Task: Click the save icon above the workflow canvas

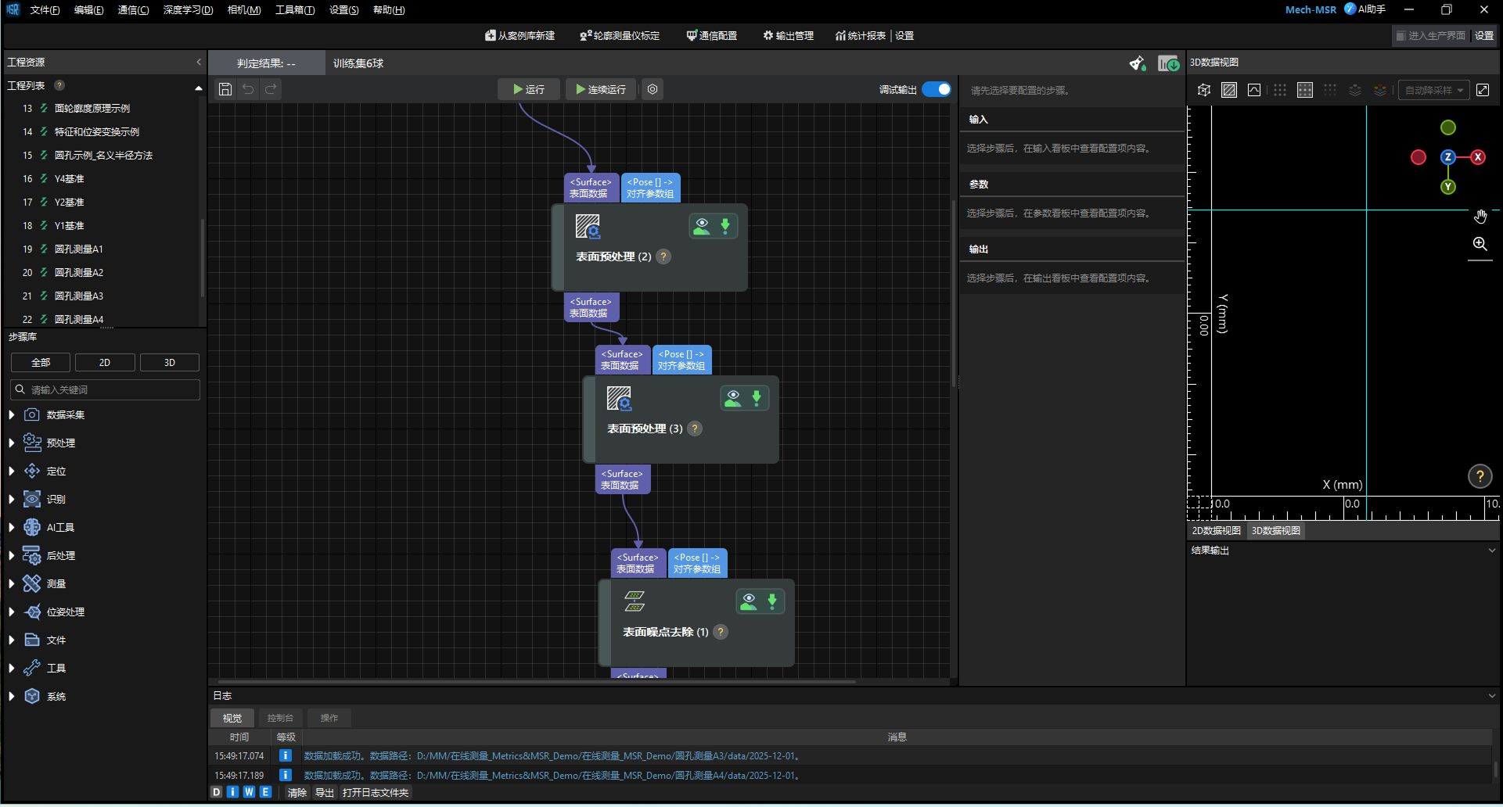Action: tap(225, 89)
